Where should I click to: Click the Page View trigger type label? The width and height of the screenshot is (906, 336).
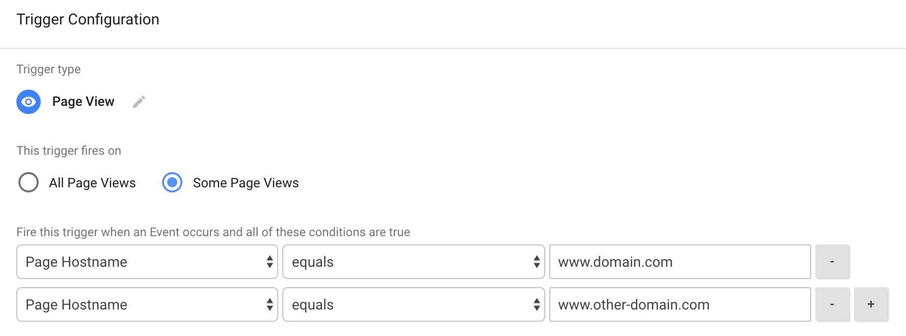(84, 102)
